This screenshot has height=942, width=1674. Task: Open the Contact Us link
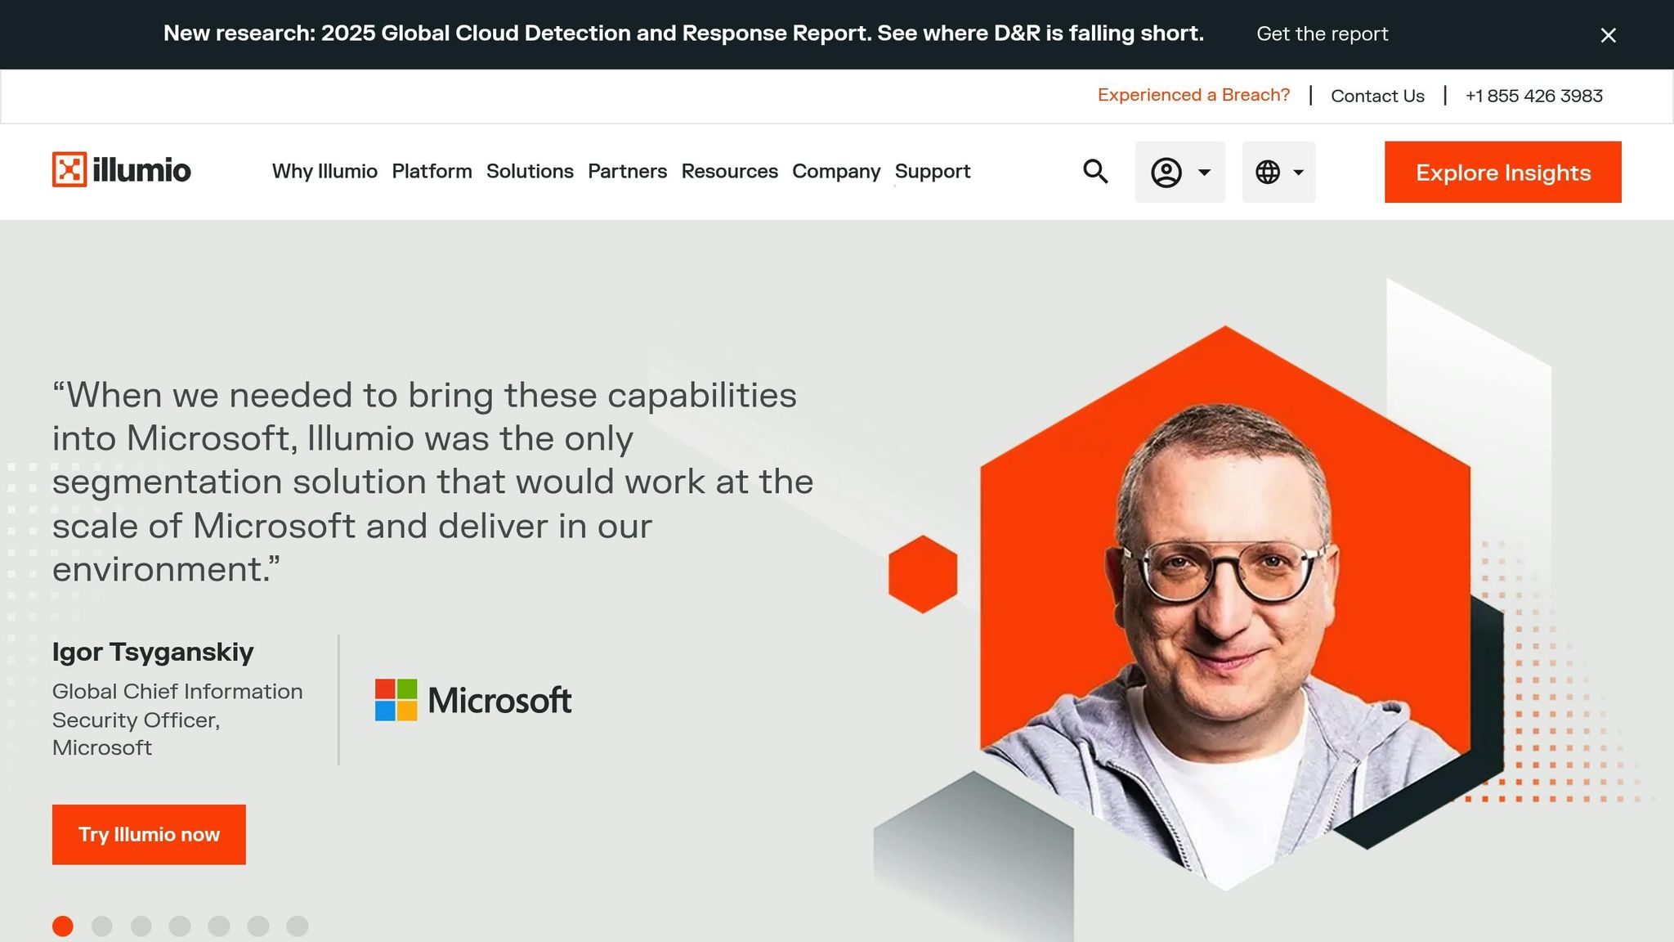click(x=1377, y=96)
